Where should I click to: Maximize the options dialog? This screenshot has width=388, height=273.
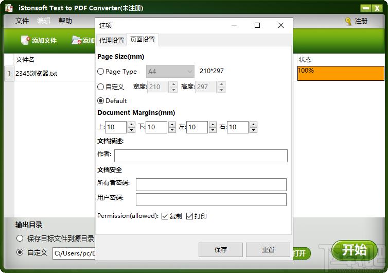point(257,25)
